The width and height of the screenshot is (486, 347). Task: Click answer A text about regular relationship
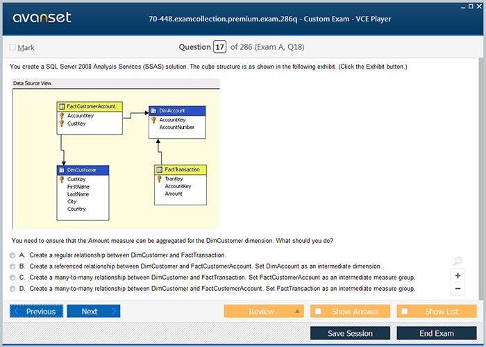[x=128, y=255]
